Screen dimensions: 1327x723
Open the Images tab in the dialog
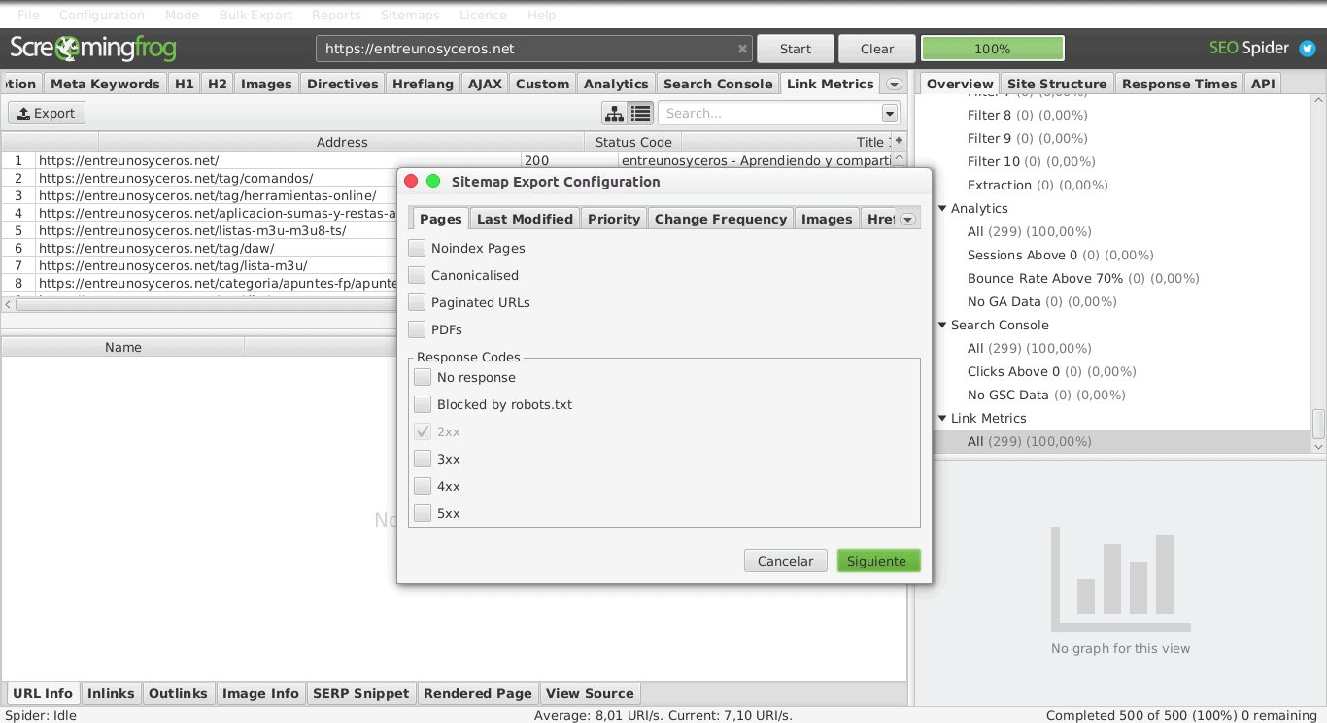pyautogui.click(x=827, y=219)
